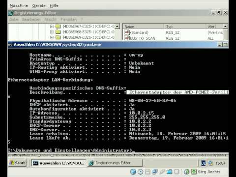
Task: Click the Strg Rechts host key label
Action: [x=209, y=172]
